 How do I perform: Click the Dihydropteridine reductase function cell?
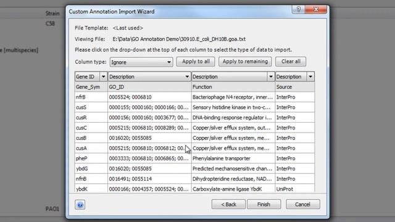(233, 179)
